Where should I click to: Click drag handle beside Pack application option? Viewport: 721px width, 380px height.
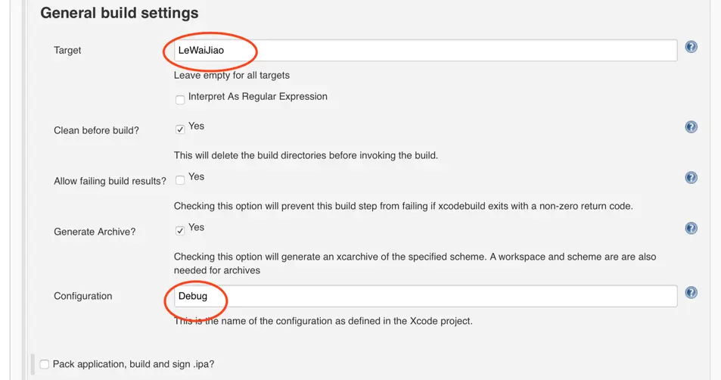pyautogui.click(x=33, y=364)
